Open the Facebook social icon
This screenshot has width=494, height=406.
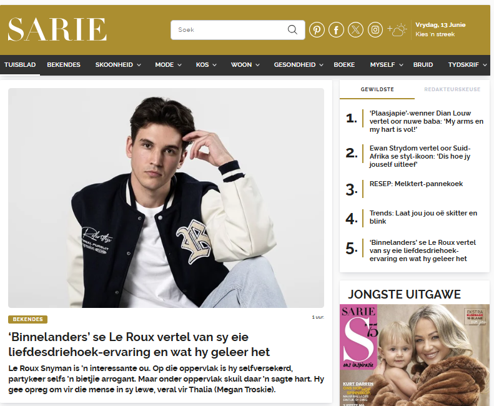tap(336, 30)
